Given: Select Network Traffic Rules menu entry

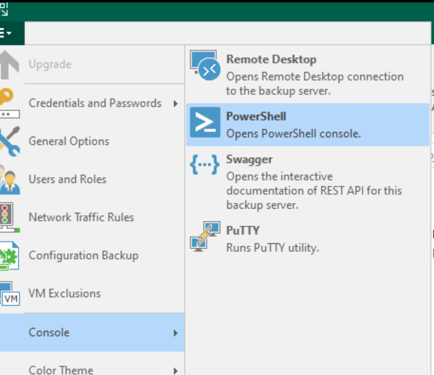Looking at the screenshot, I should (x=92, y=217).
